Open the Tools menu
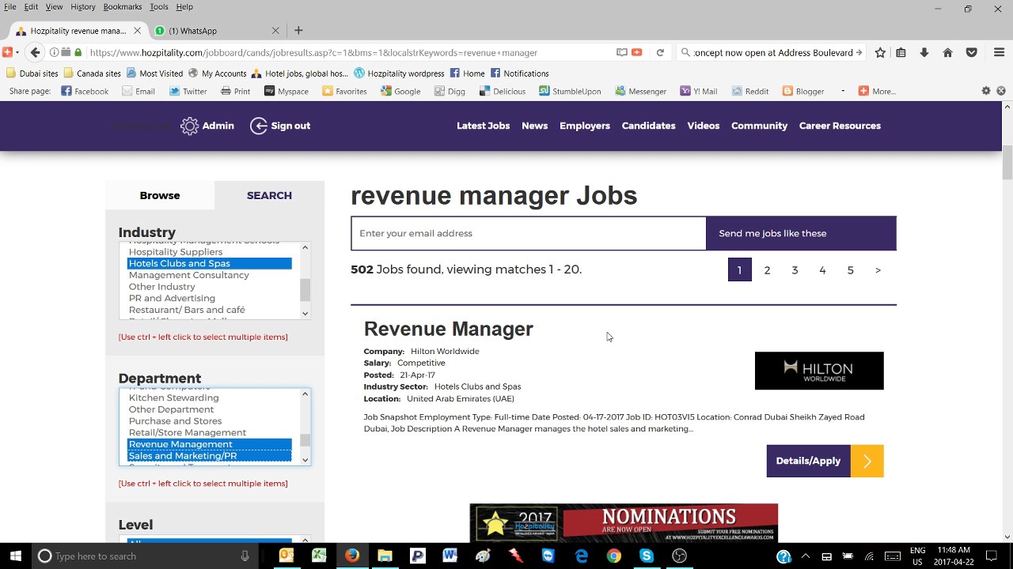 point(159,6)
